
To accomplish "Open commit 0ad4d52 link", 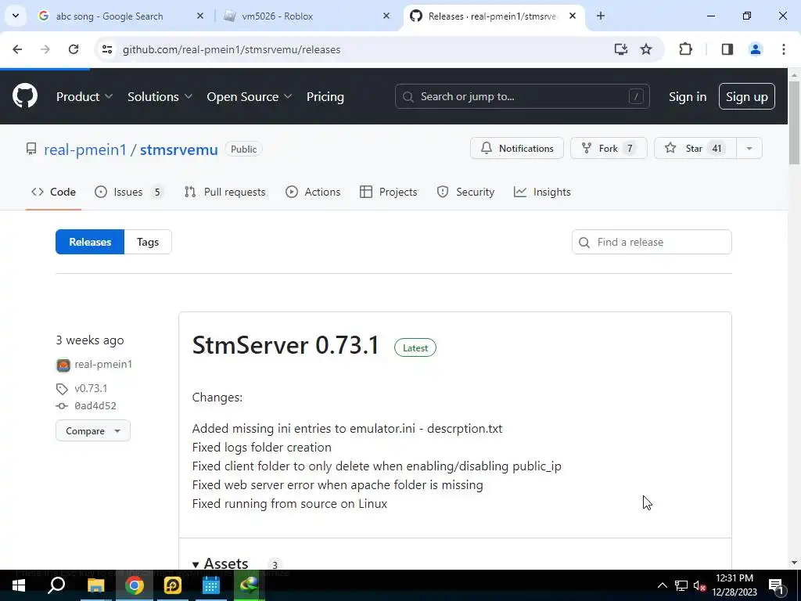I will pyautogui.click(x=95, y=406).
